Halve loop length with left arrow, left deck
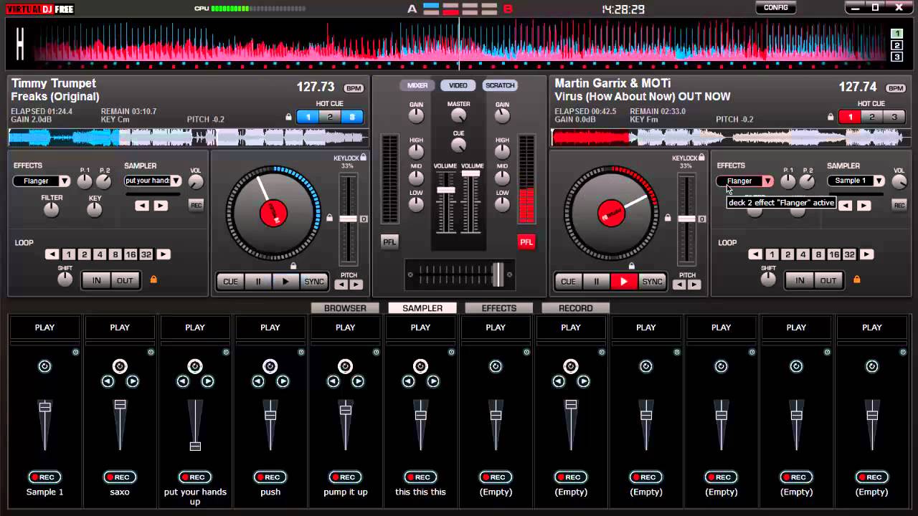918x516 pixels. tap(52, 254)
